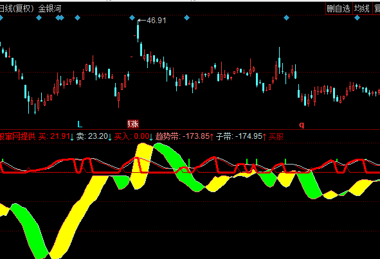Image resolution: width=380 pixels, height=259 pixels.
Task: Select the 46.91 high price label
Action: (x=156, y=21)
